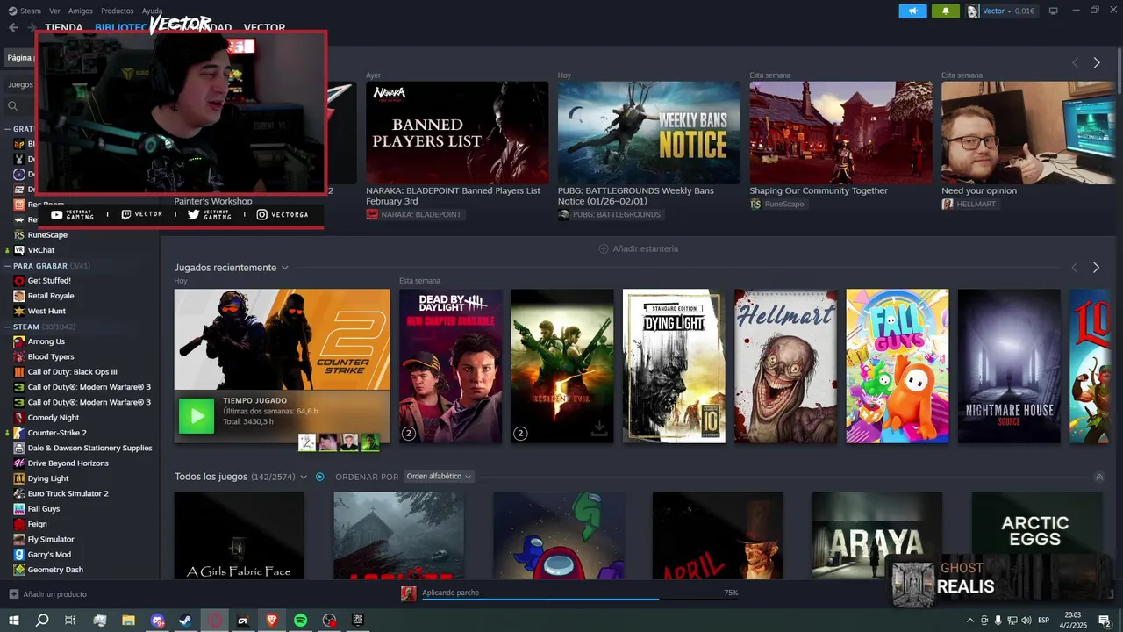Viewport: 1123px width, 632px height.
Task: Collapse the PARA GRABAR category
Action: [x=6, y=265]
